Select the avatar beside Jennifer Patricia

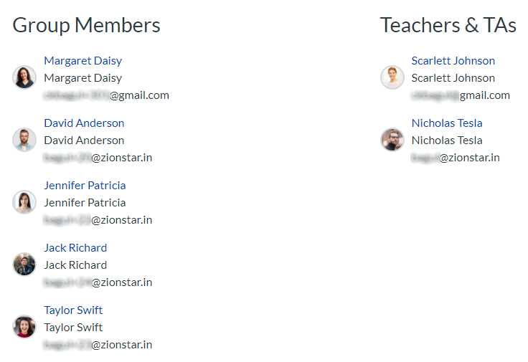point(24,202)
